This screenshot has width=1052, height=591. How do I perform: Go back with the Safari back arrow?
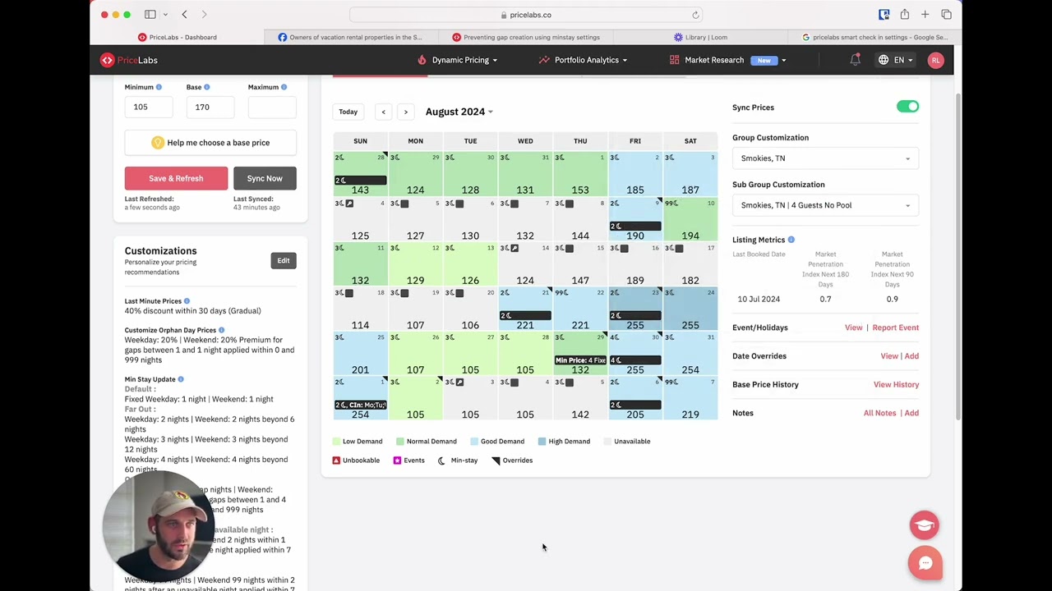coord(184,15)
